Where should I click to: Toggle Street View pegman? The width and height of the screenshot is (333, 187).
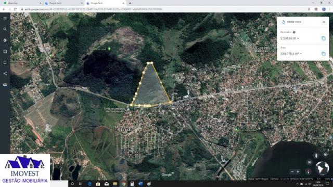coord(316,156)
